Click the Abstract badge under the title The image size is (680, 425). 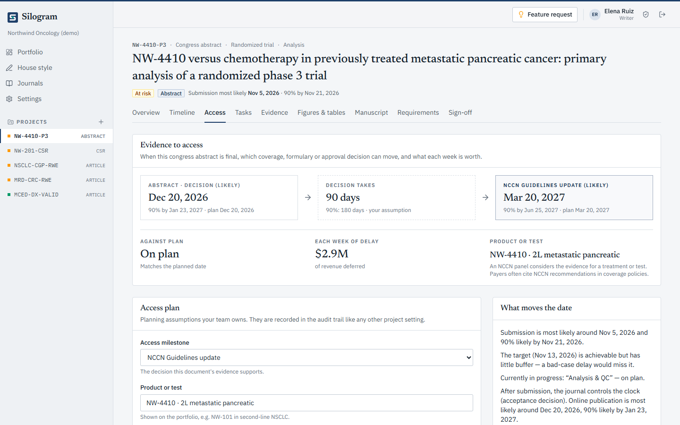[x=171, y=93]
